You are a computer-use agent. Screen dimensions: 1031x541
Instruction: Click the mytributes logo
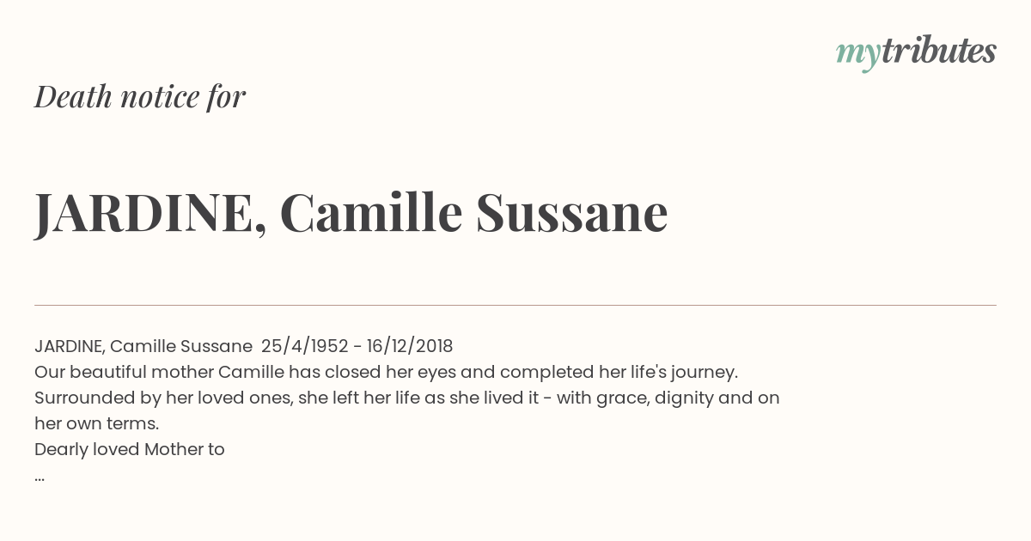pyautogui.click(x=916, y=53)
